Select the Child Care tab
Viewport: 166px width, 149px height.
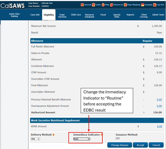pos(76,15)
